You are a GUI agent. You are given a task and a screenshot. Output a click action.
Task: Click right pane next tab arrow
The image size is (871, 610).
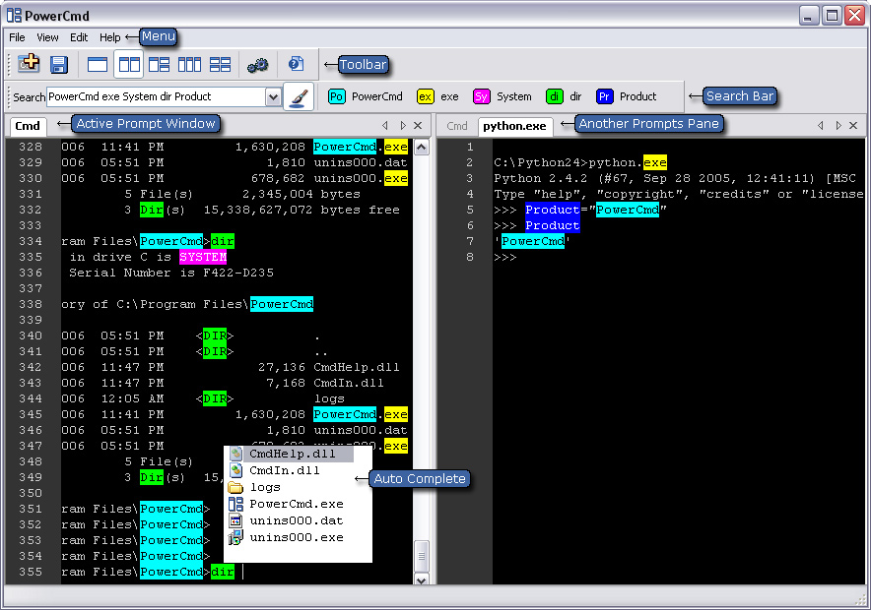point(838,125)
